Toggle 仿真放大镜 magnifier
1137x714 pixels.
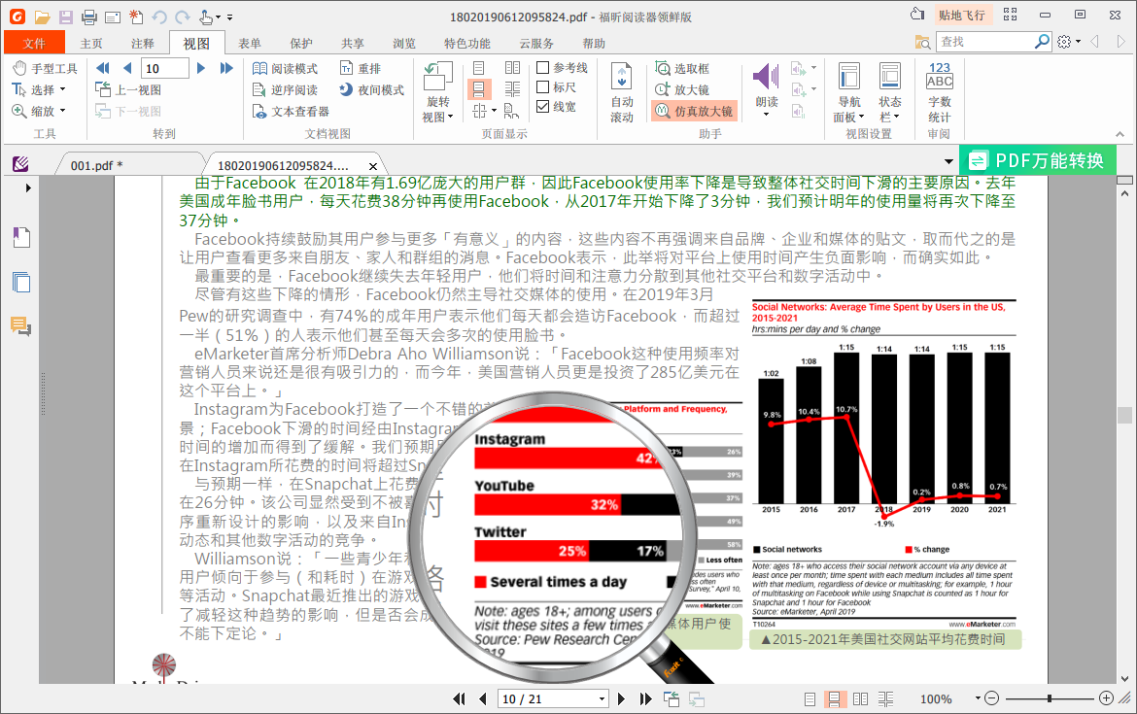(694, 111)
